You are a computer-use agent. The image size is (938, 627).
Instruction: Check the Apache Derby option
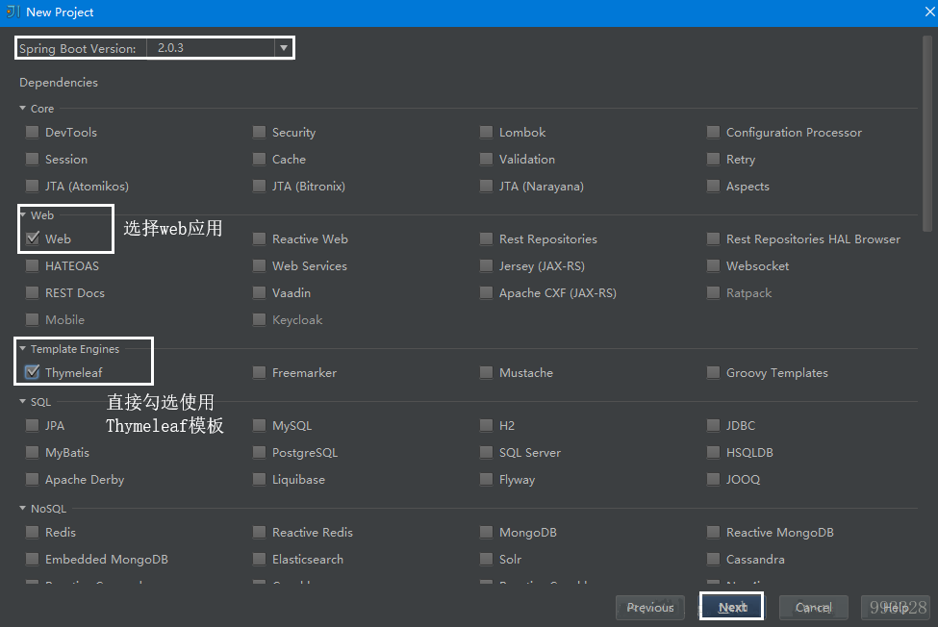33,479
